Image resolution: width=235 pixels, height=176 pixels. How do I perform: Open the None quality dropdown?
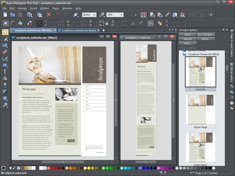(89, 15)
